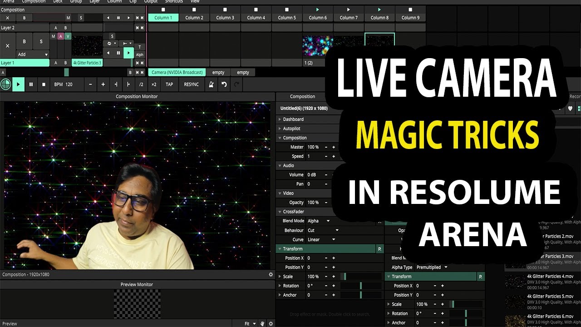Click the circular crosshair icon left of transport
581x327 pixels.
pyautogui.click(x=5, y=84)
